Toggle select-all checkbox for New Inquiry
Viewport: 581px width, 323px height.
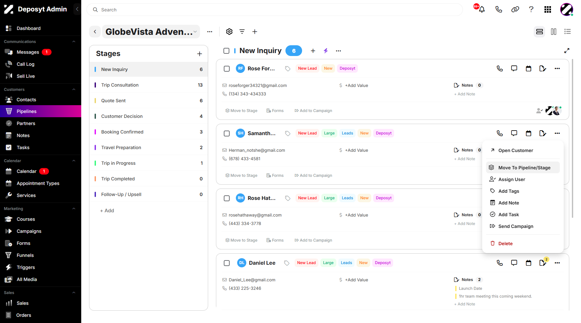(226, 51)
